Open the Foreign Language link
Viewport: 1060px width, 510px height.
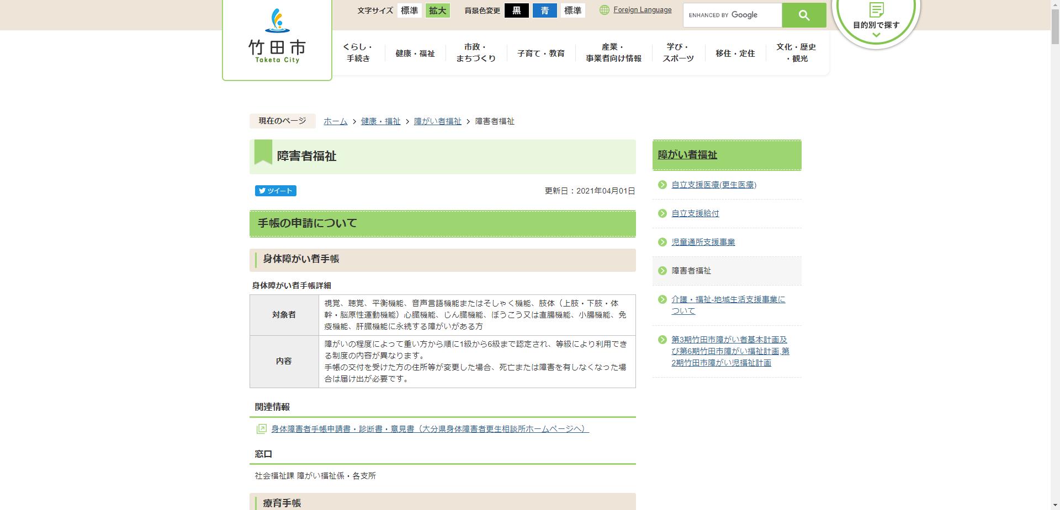(x=642, y=9)
